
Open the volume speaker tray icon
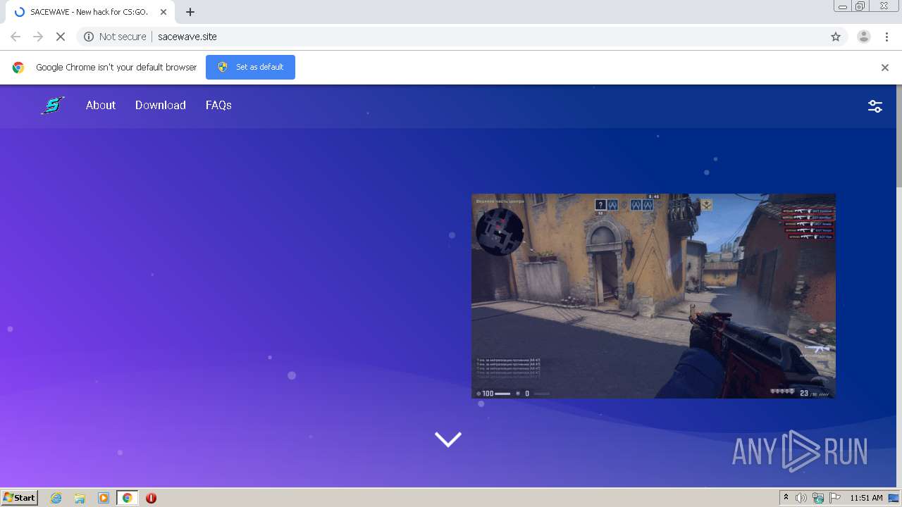(x=801, y=498)
